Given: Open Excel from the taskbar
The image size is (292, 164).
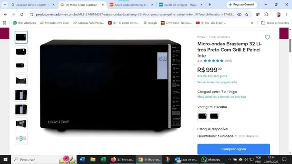Looking at the screenshot, I should pyautogui.click(x=103, y=159).
